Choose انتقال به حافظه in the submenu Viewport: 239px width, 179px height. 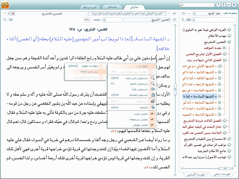tap(86, 66)
